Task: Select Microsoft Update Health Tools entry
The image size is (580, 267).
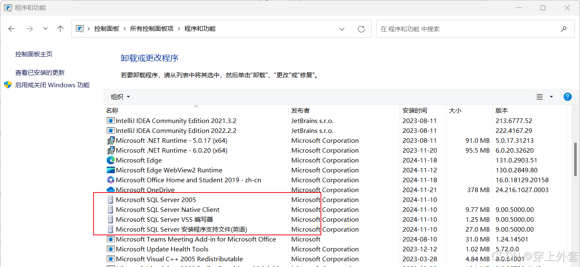Action: 162,249
